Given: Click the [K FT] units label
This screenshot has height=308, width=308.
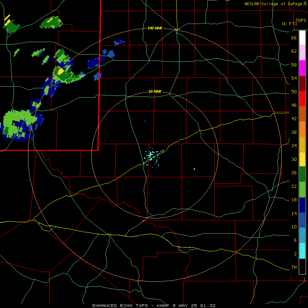Looking at the screenshot, I should click(289, 24).
